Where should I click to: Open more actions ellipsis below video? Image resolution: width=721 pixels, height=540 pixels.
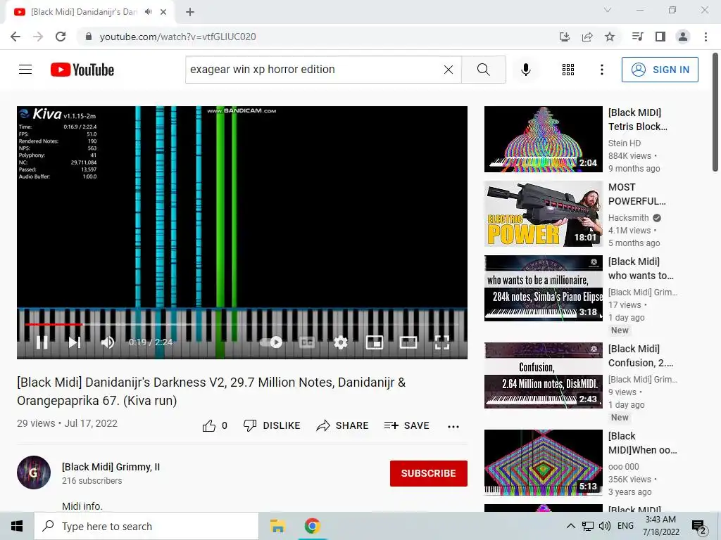(453, 427)
